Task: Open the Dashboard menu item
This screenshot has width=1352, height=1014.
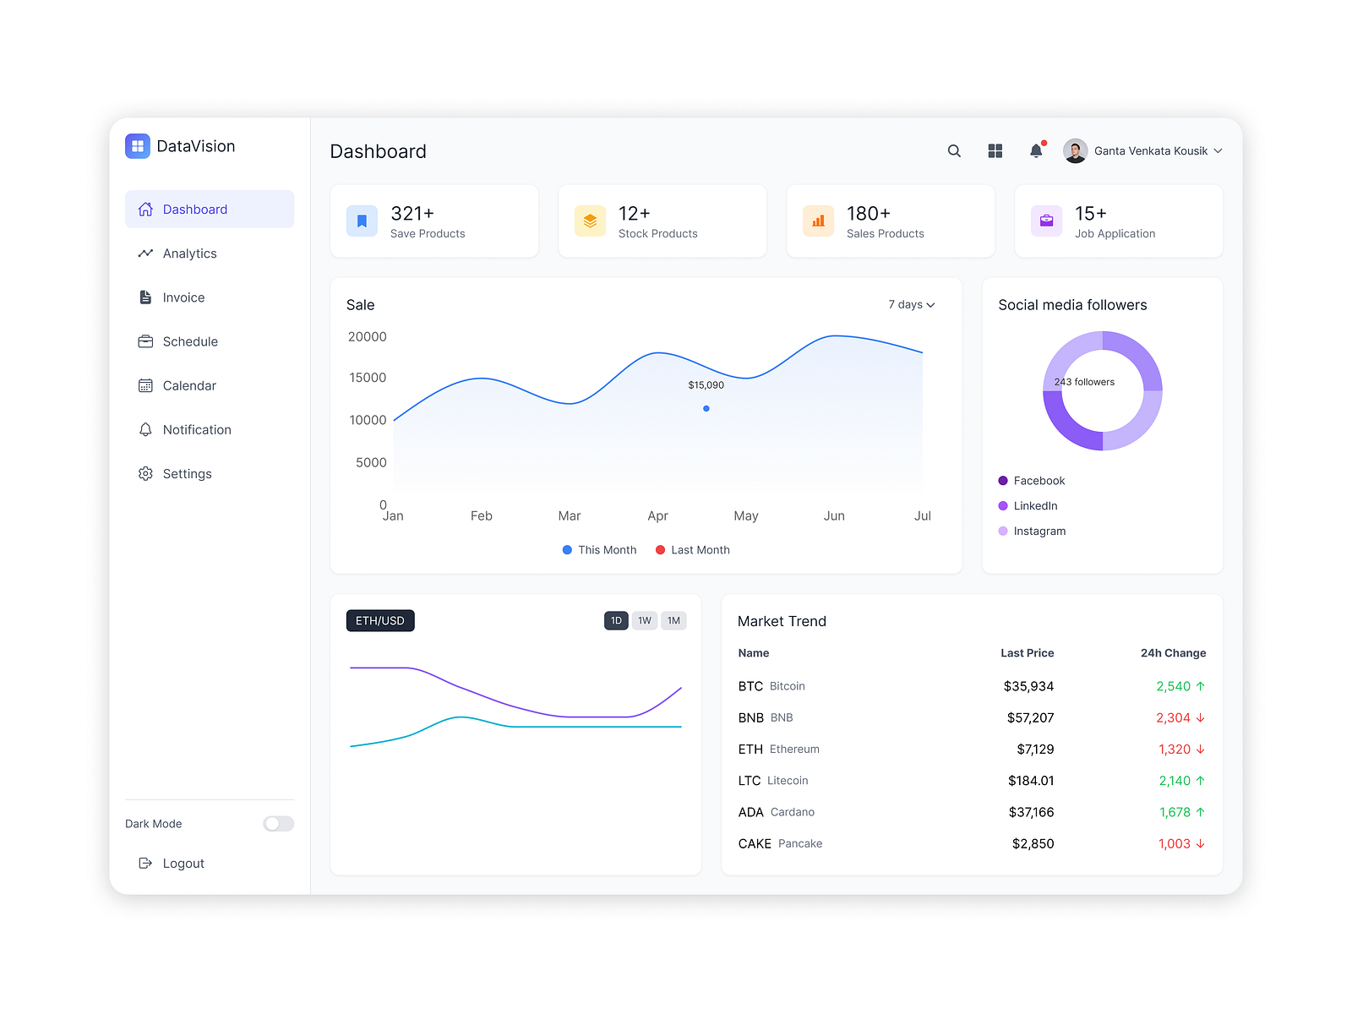Action: [x=194, y=209]
